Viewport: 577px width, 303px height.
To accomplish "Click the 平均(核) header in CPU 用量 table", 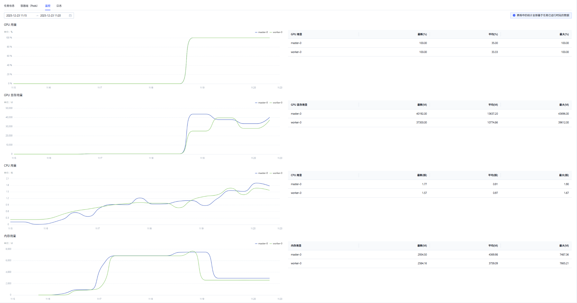I will coord(493,175).
